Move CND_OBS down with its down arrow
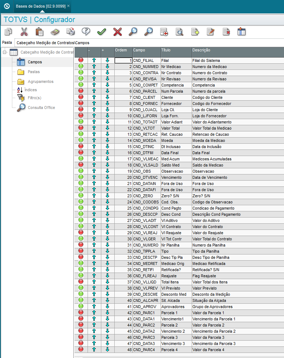Image resolution: width=284 pixels, height=358 pixels. pyautogui.click(x=107, y=171)
